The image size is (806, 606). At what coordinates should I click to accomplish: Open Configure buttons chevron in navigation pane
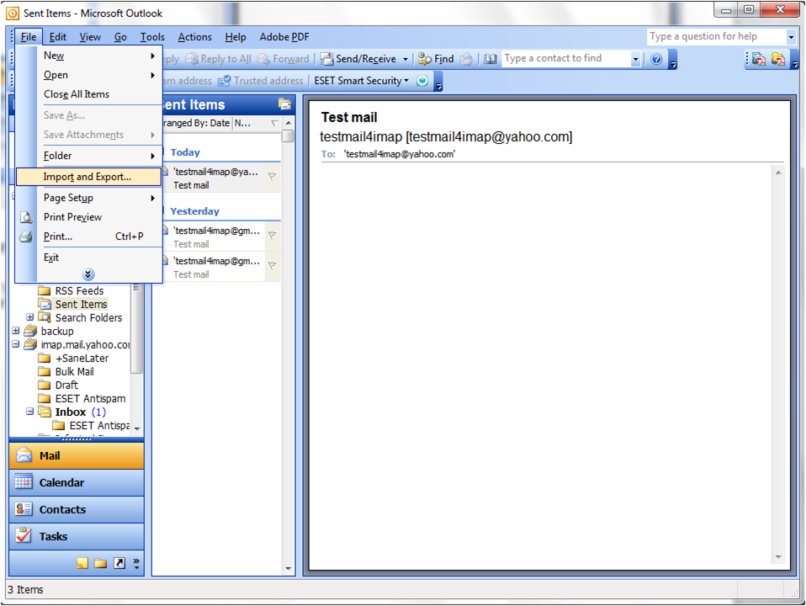(136, 563)
